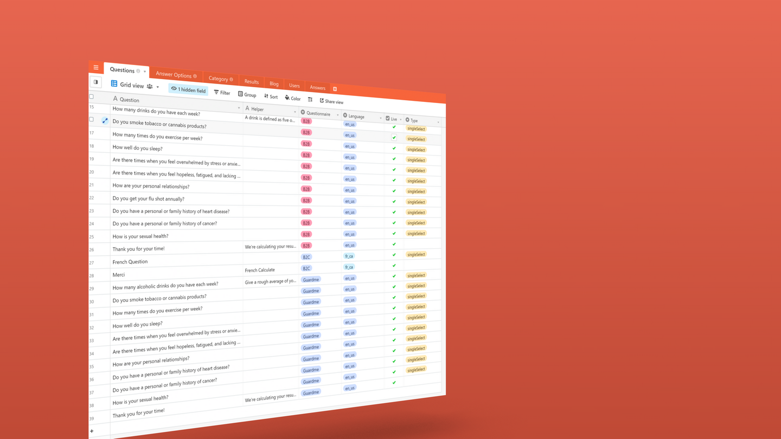Open the Filter options
Image resolution: width=781 pixels, height=439 pixels.
pos(222,93)
